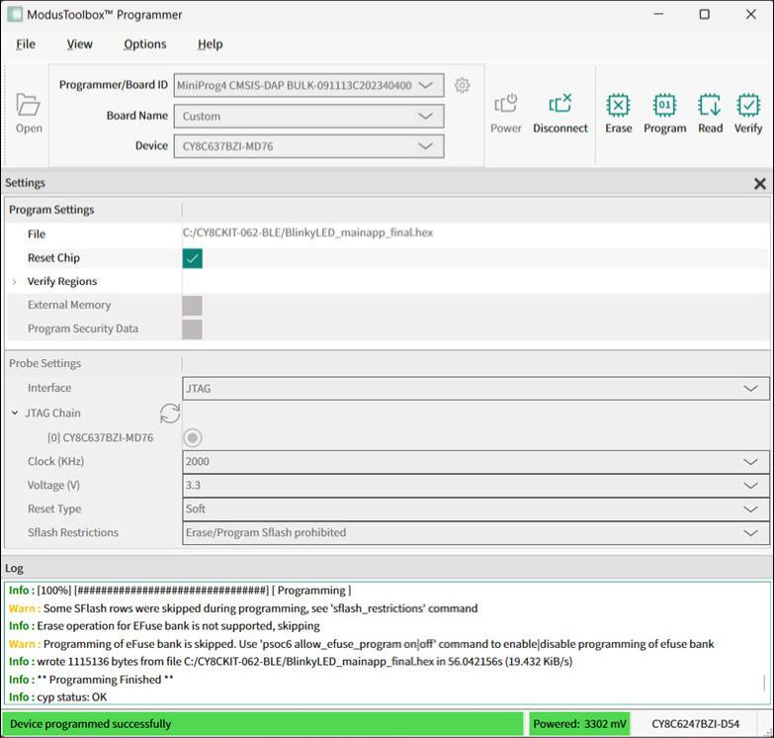Image resolution: width=774 pixels, height=738 pixels.
Task: Click the ModusToolbox Programmer app icon
Action: pos(15,14)
